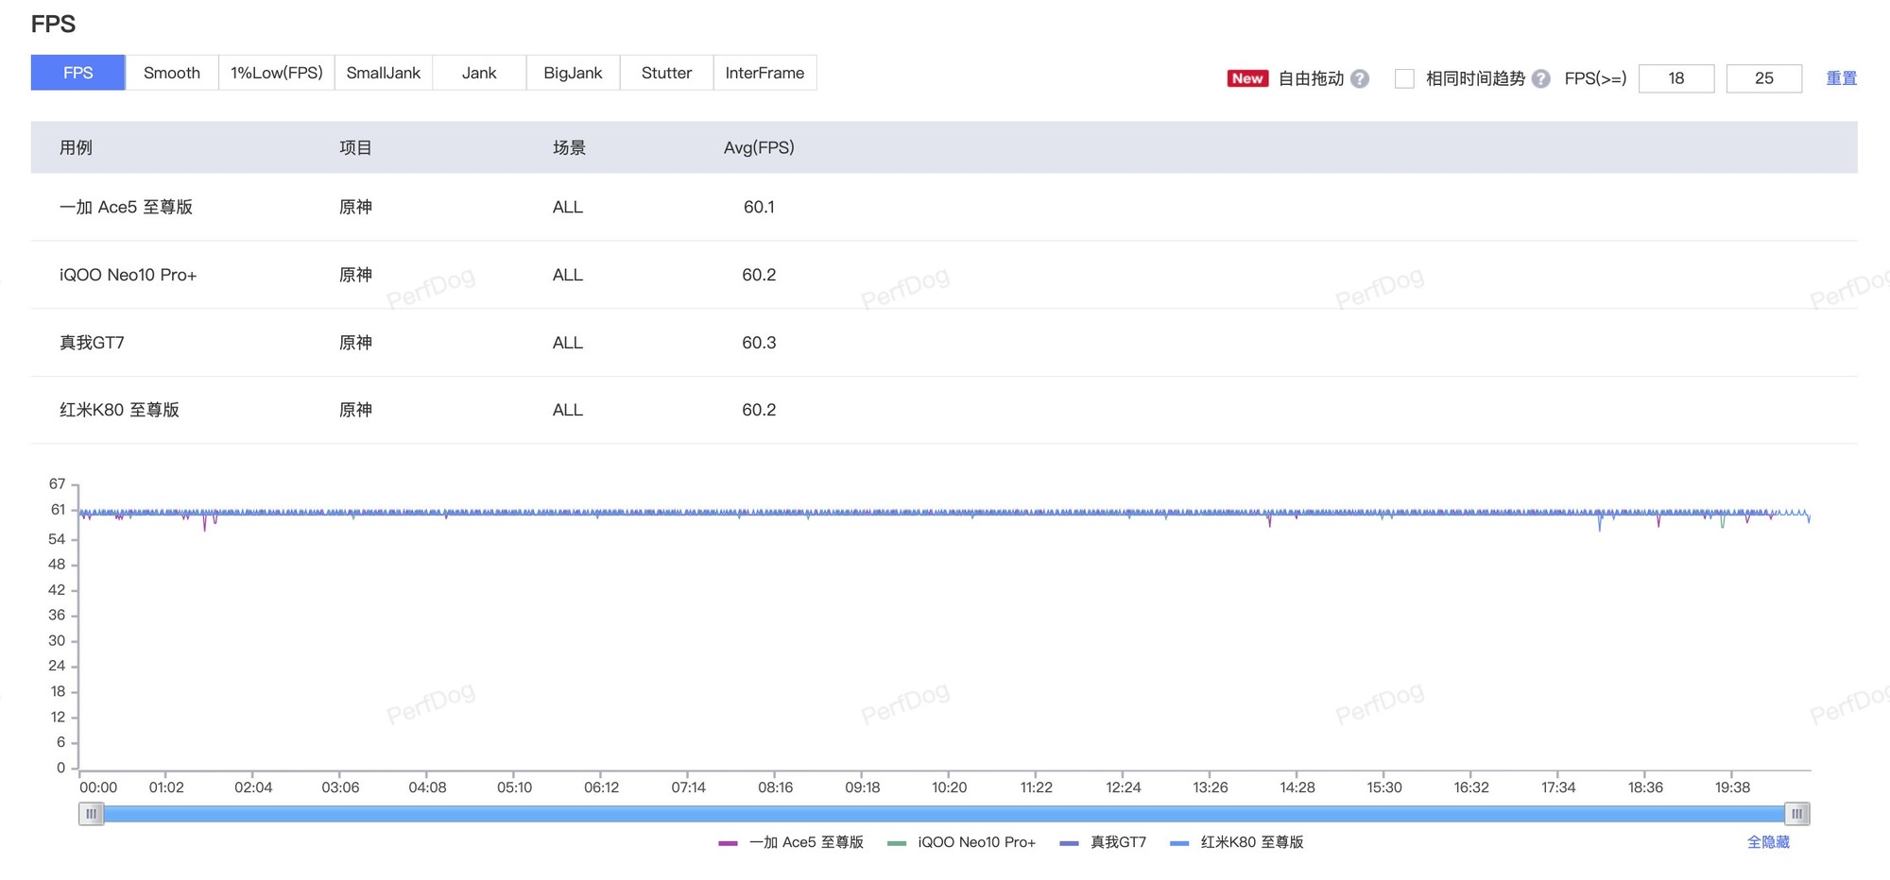Toggle 一加 Ace5 至尊版 legend series
The width and height of the screenshot is (1890, 880).
(x=792, y=842)
